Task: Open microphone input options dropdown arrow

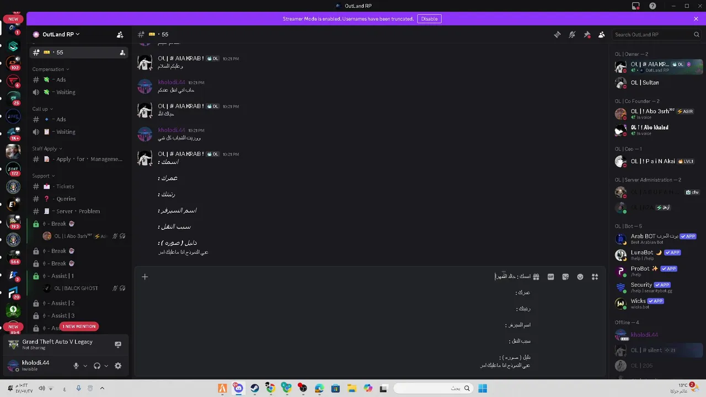Action: [85, 366]
